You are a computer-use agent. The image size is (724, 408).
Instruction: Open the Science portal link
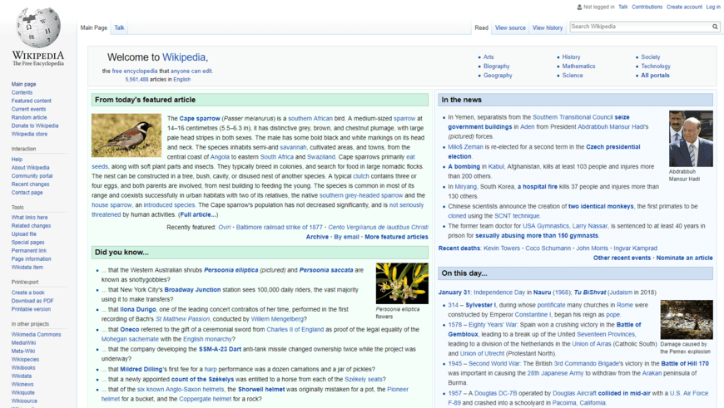(x=573, y=76)
